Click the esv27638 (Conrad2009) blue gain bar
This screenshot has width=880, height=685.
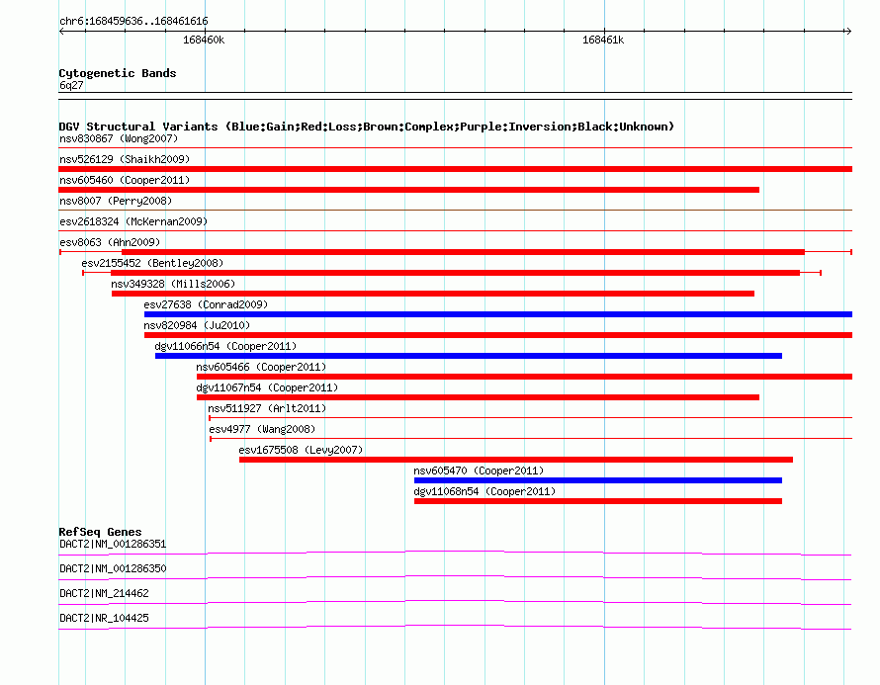497,314
